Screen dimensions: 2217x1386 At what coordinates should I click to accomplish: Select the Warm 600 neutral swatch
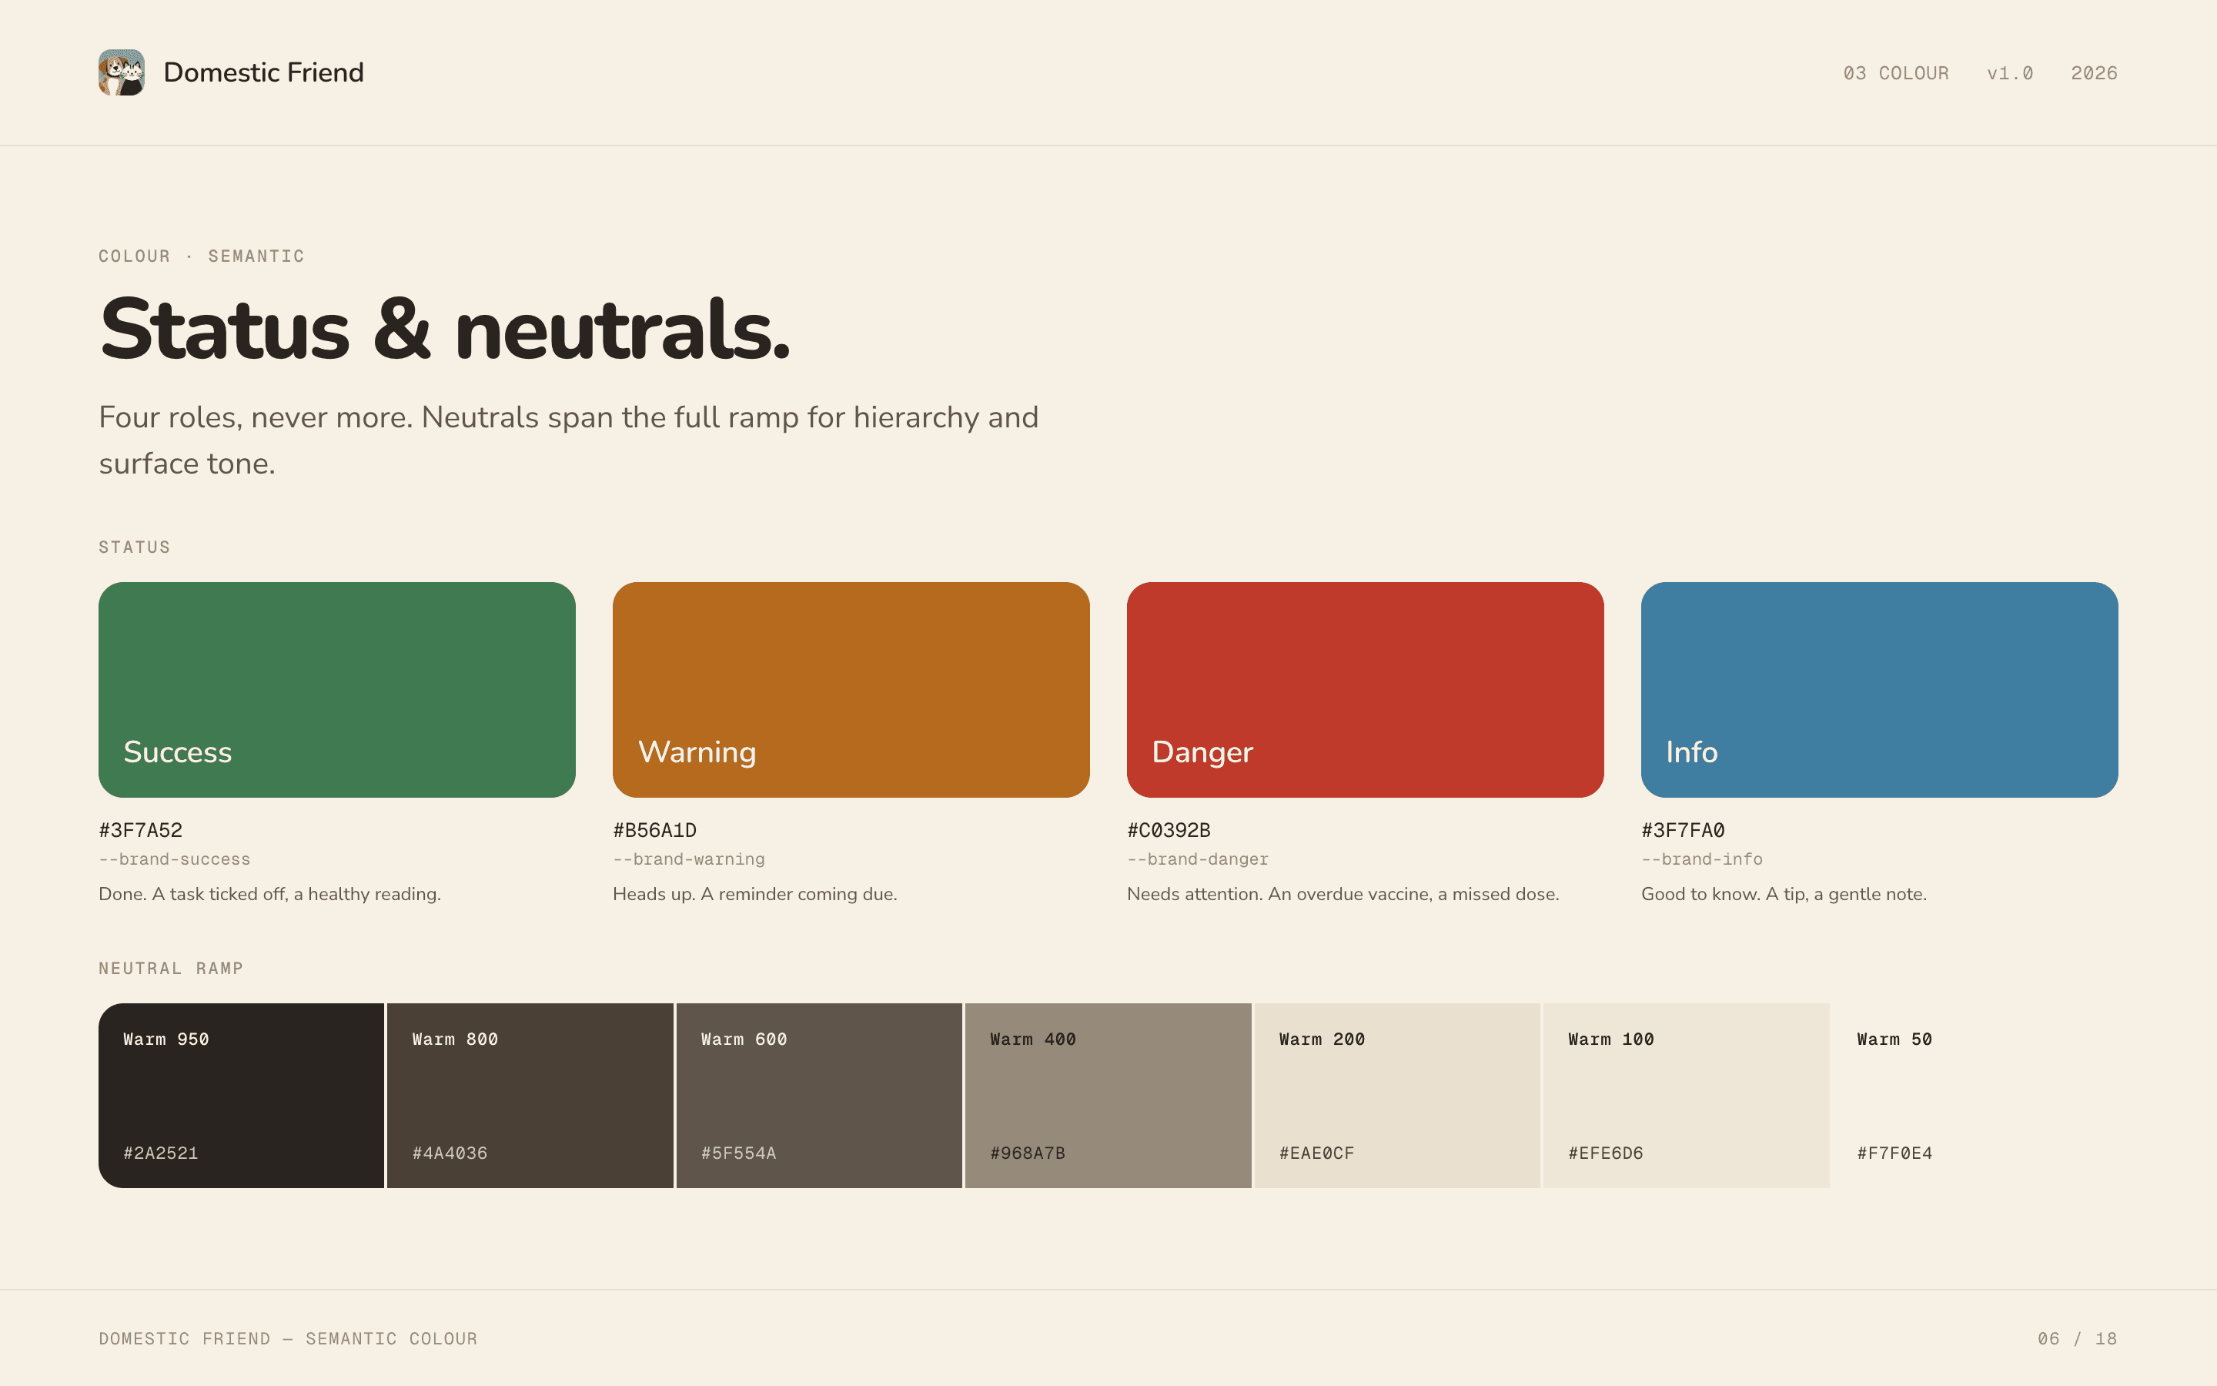tap(819, 1096)
